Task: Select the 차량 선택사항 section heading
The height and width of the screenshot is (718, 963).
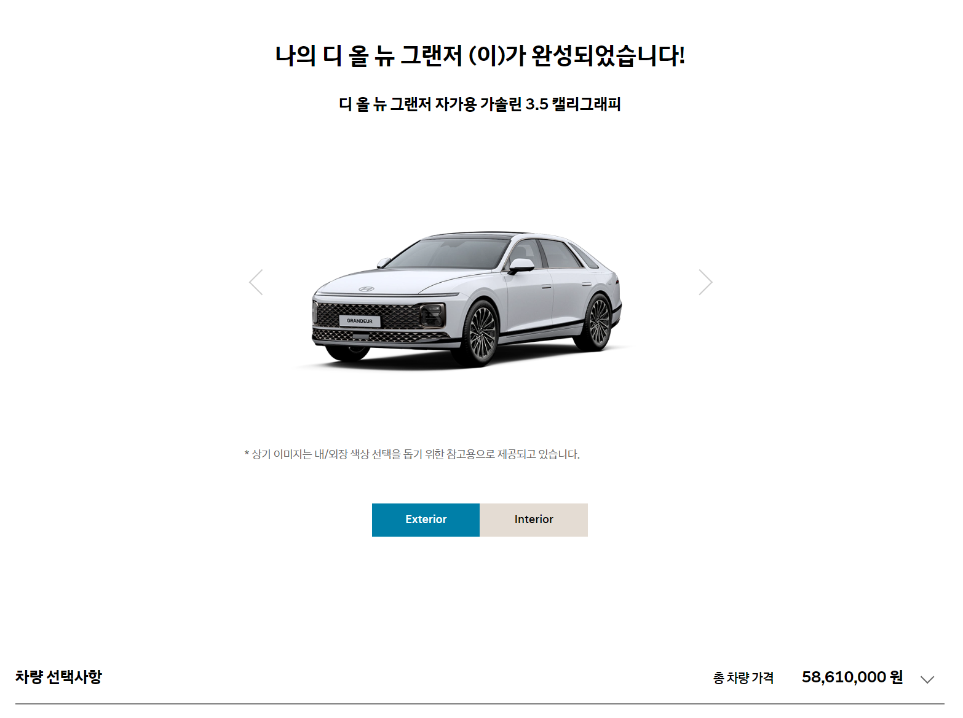Action: pos(58,677)
